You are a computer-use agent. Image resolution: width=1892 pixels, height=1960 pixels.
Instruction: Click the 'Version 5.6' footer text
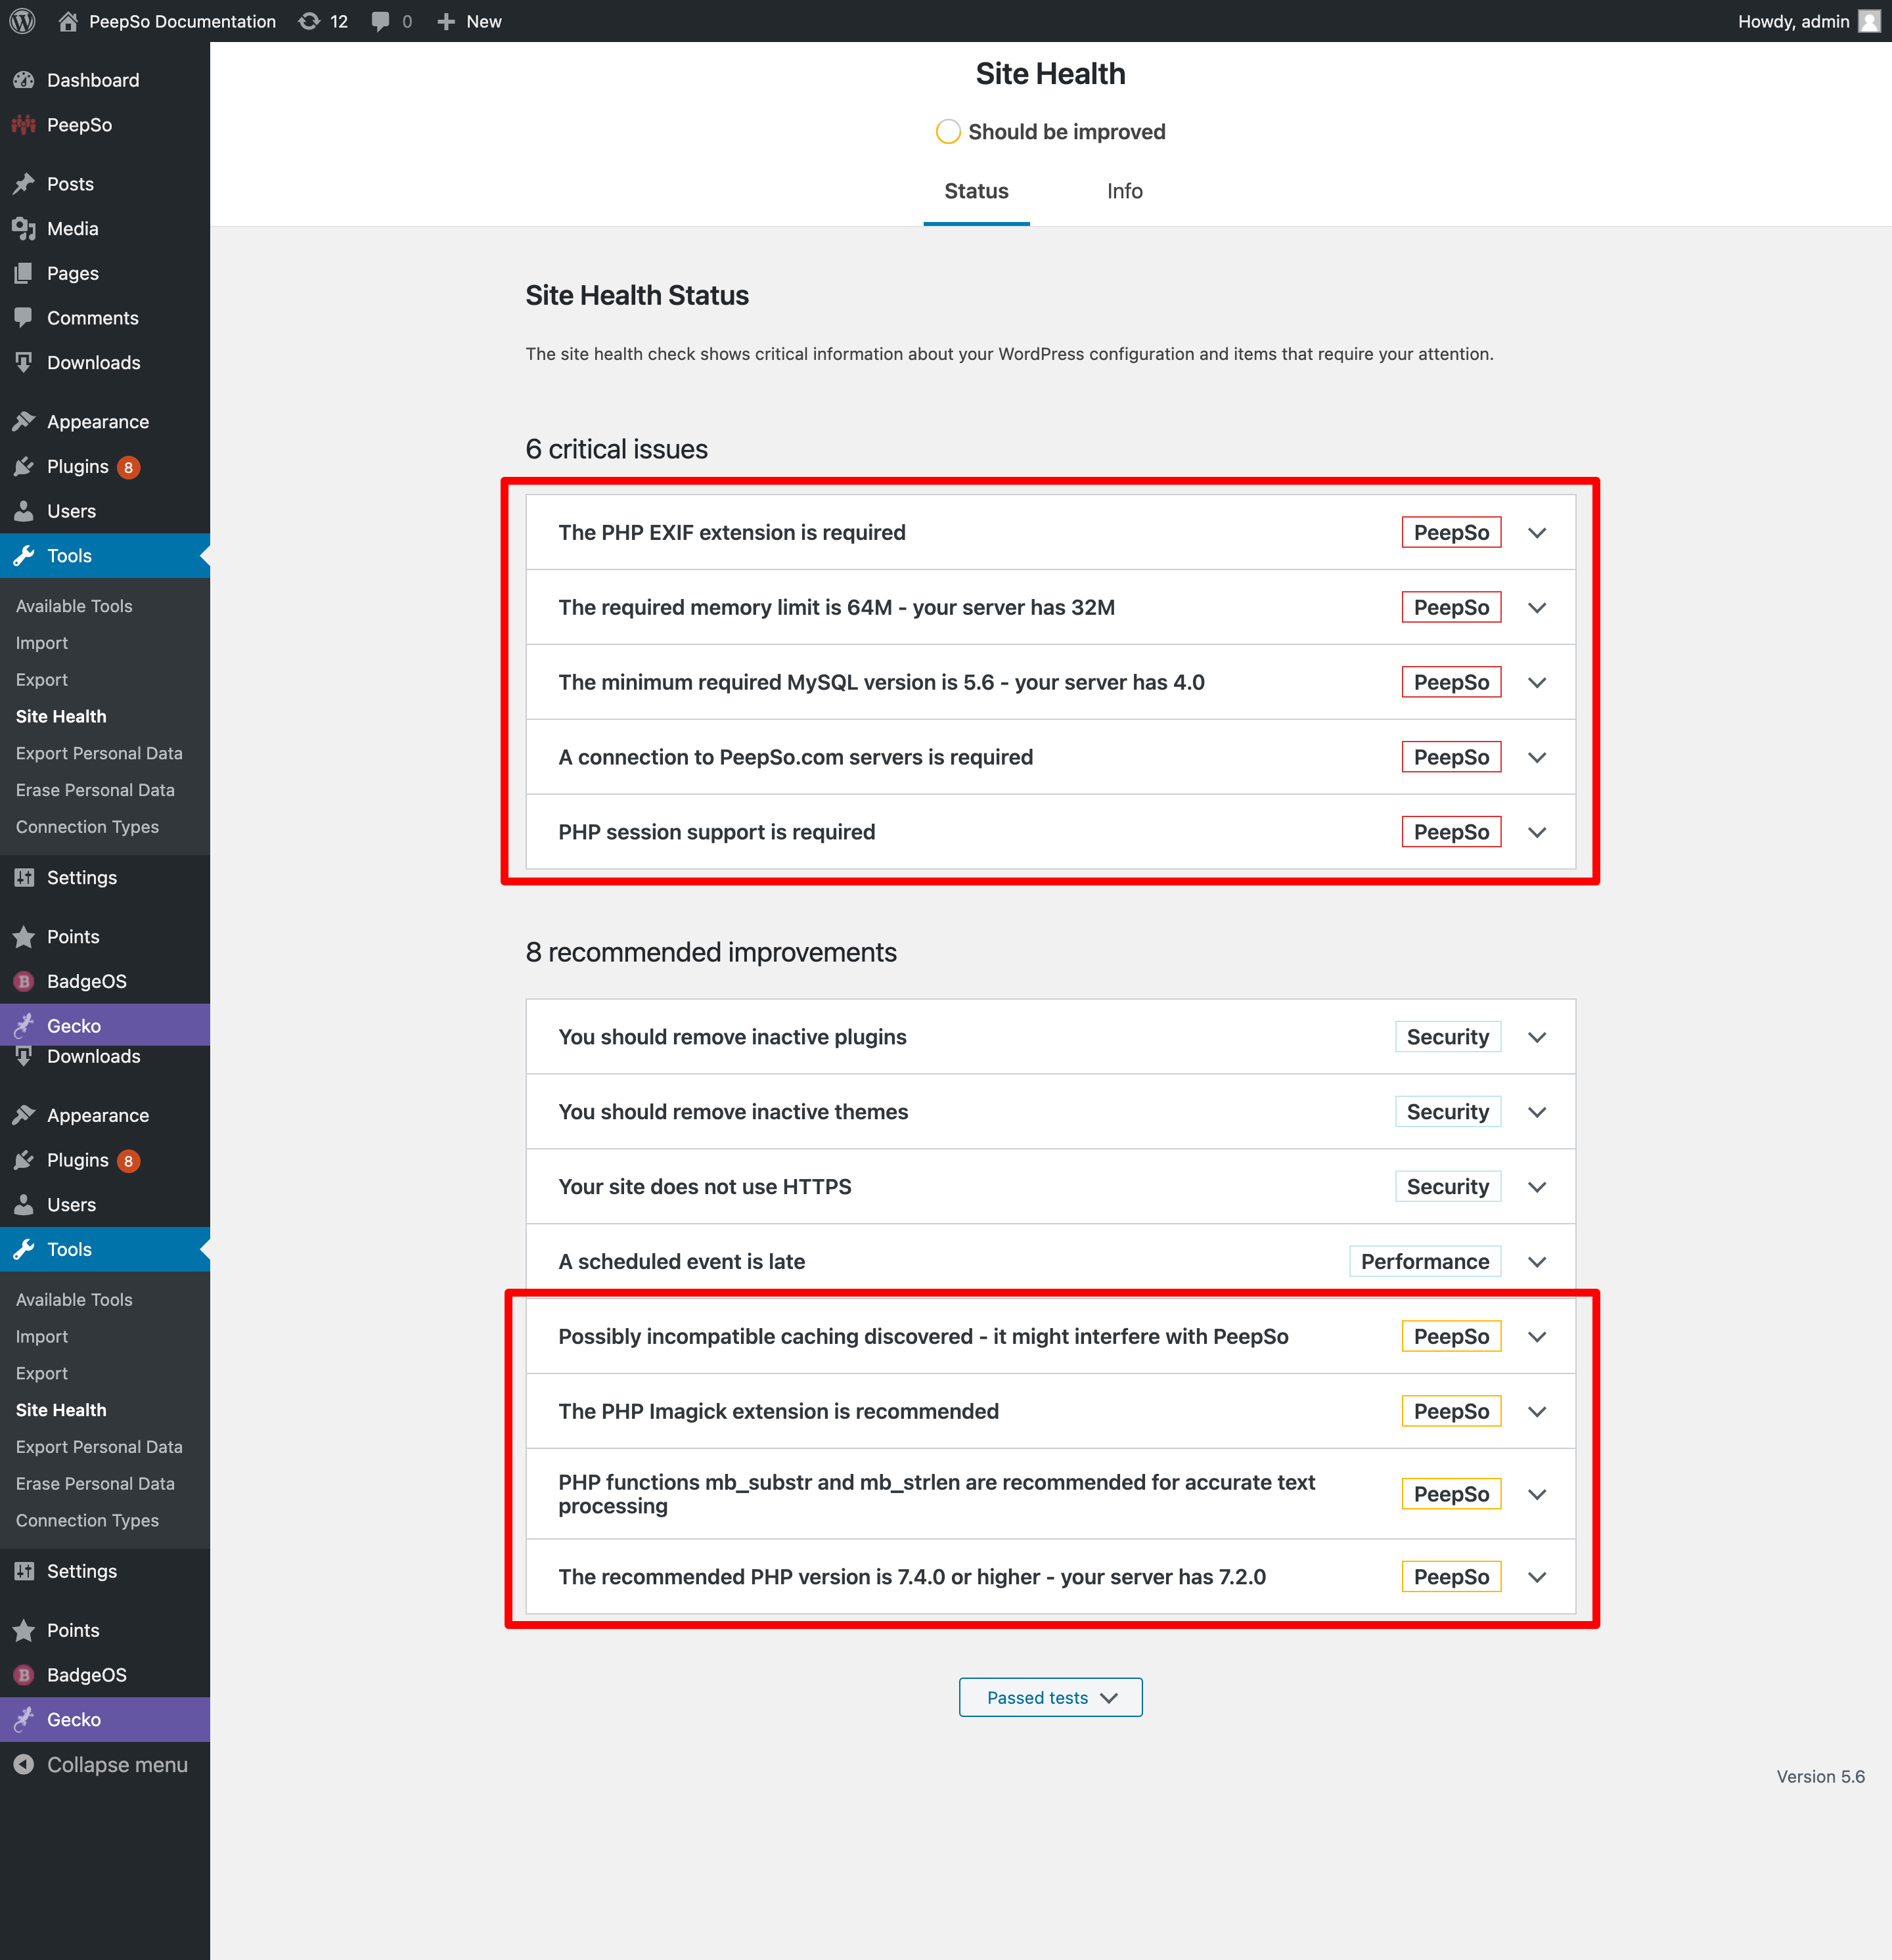coord(1820,1776)
